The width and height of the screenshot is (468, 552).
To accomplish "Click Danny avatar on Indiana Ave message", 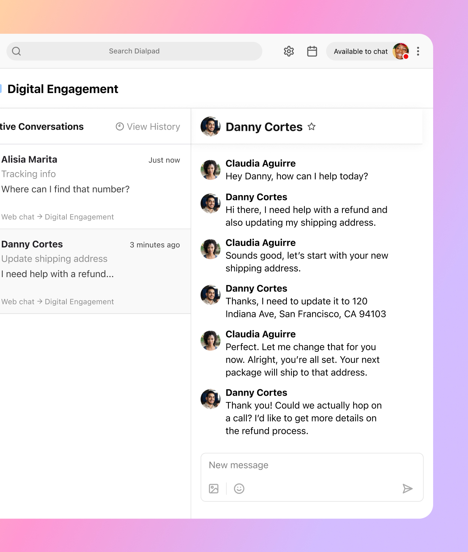I will coord(210,295).
